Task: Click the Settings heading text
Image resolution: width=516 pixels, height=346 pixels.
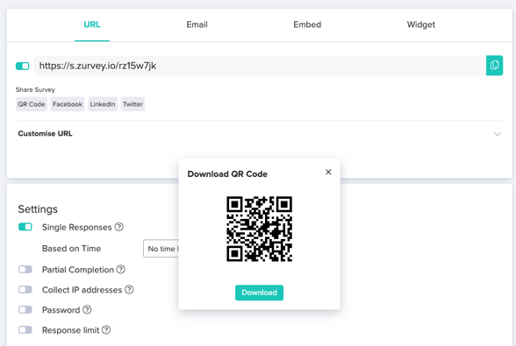Action: pos(38,209)
